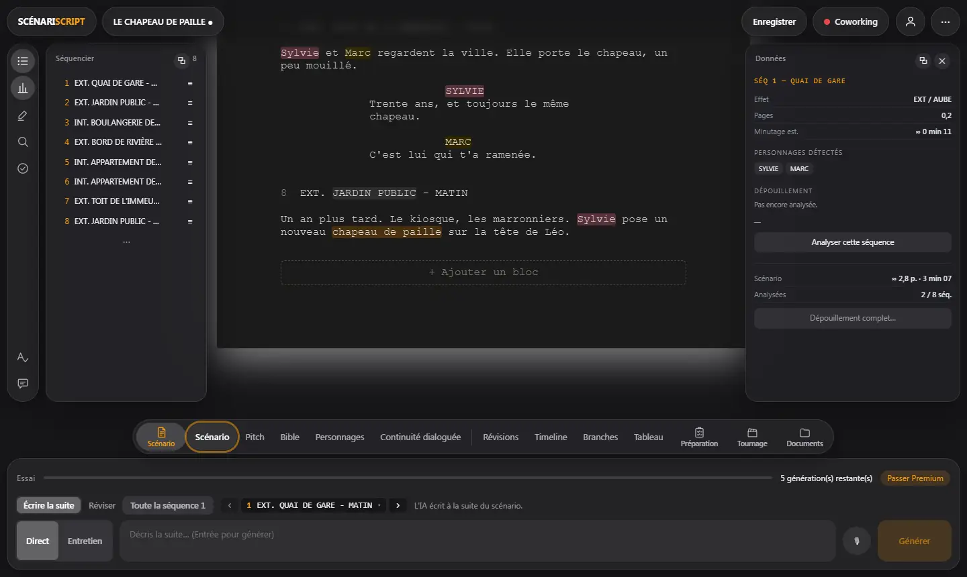Select the pencil edit icon in sidebar
The height and width of the screenshot is (577, 967).
pos(23,115)
